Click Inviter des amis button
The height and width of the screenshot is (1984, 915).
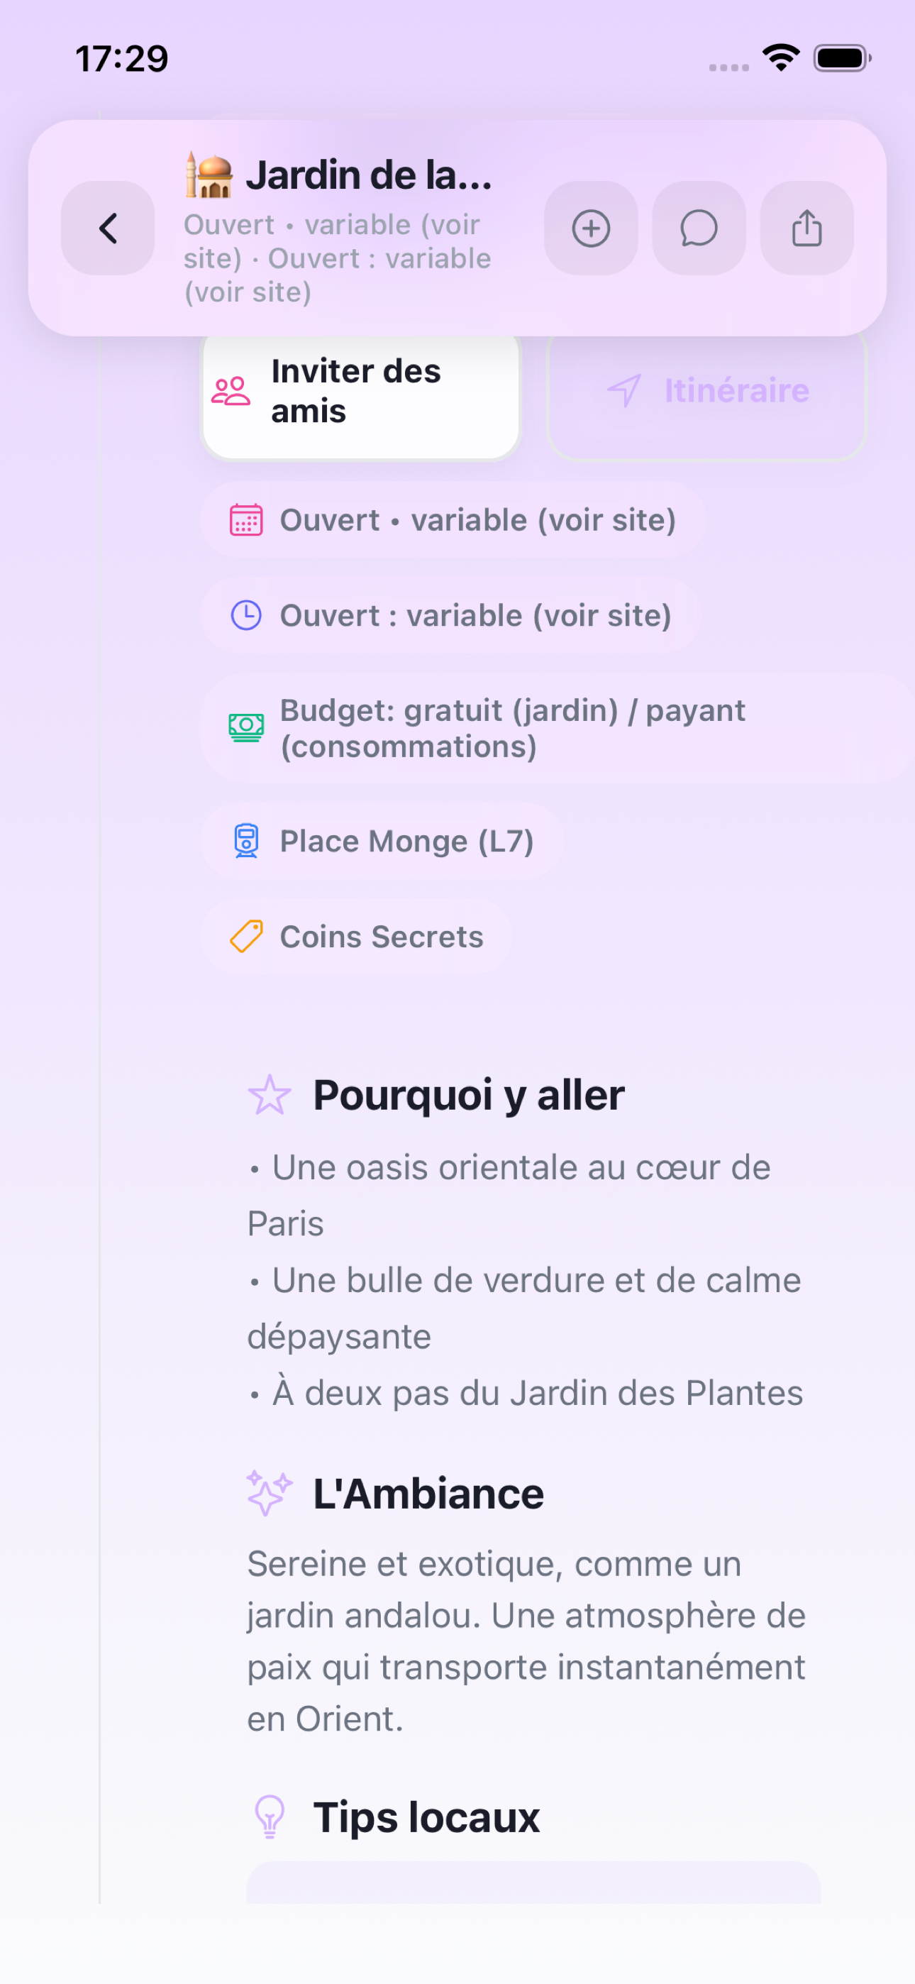point(360,391)
